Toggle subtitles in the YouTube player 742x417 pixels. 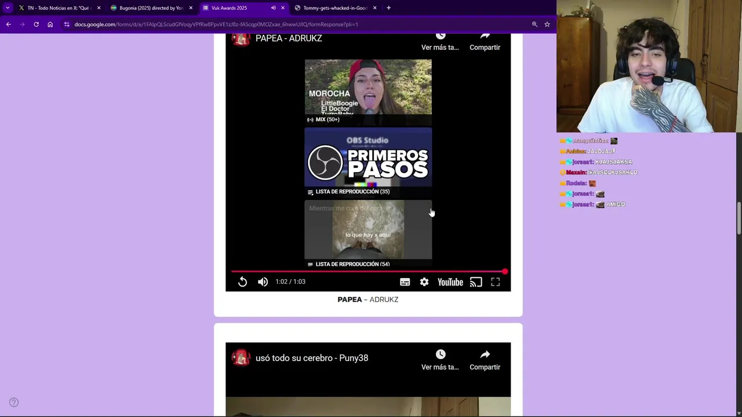click(x=405, y=281)
